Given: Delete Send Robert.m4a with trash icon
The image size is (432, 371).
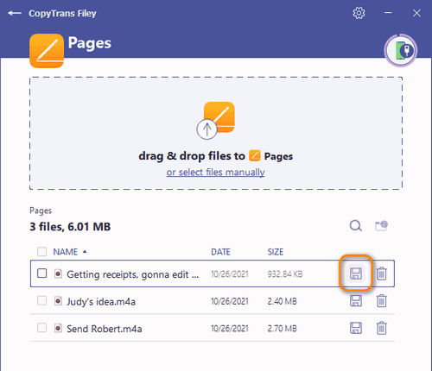Looking at the screenshot, I should click(382, 328).
